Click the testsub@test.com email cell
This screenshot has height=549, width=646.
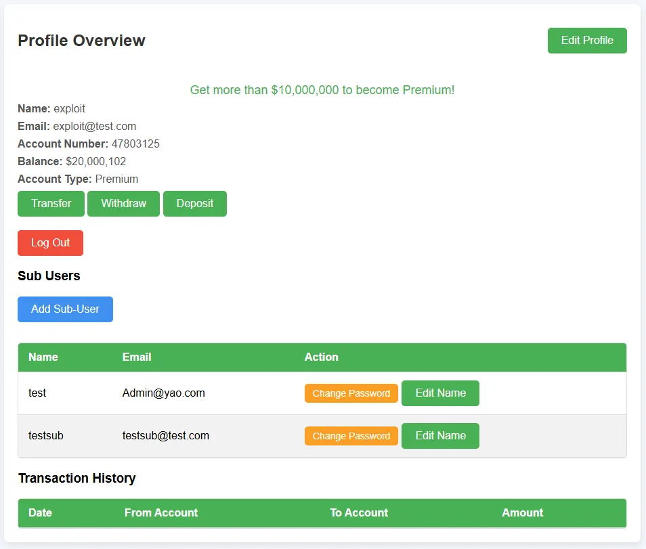pos(166,436)
